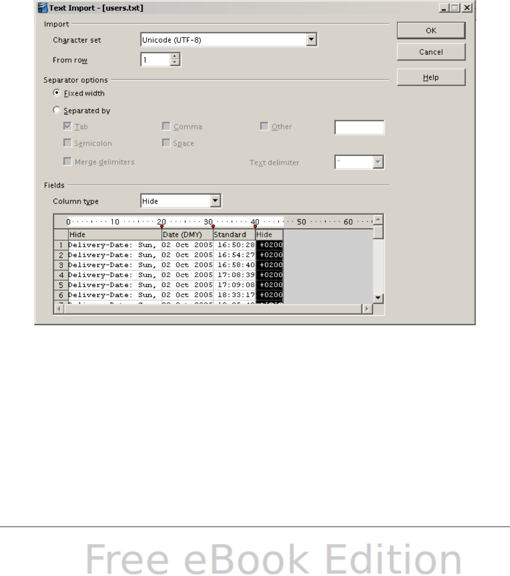510x576 pixels.
Task: Click the row 4 number header
Action: click(61, 275)
